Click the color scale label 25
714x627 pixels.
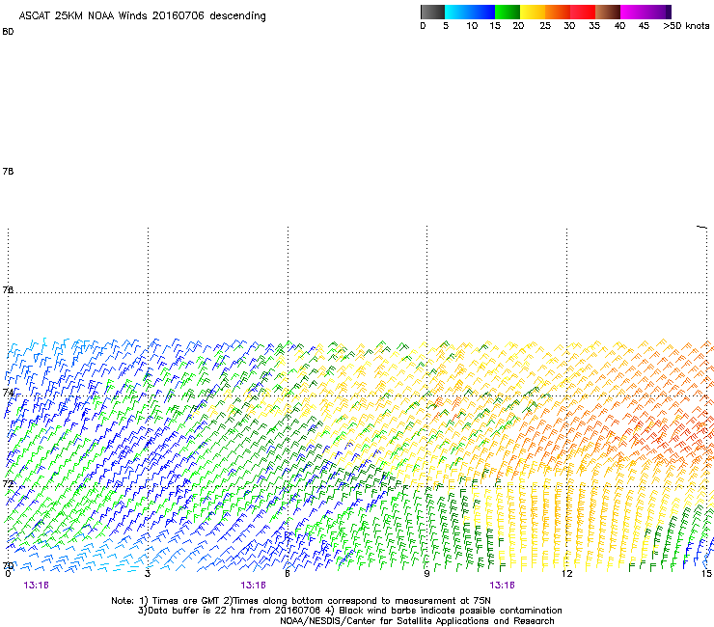[x=545, y=26]
